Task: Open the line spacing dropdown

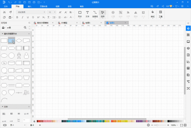Action: tap(55, 17)
